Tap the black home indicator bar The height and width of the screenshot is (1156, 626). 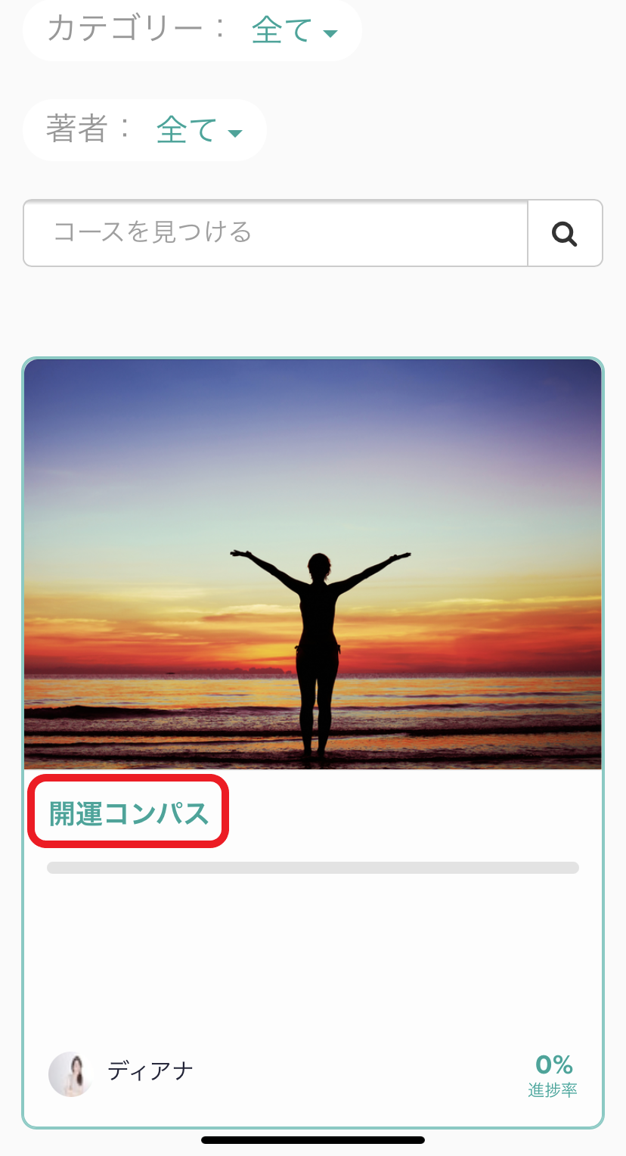tap(313, 1140)
